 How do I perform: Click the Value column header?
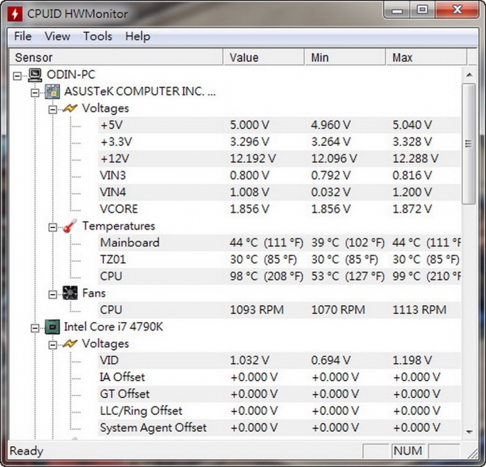(263, 57)
